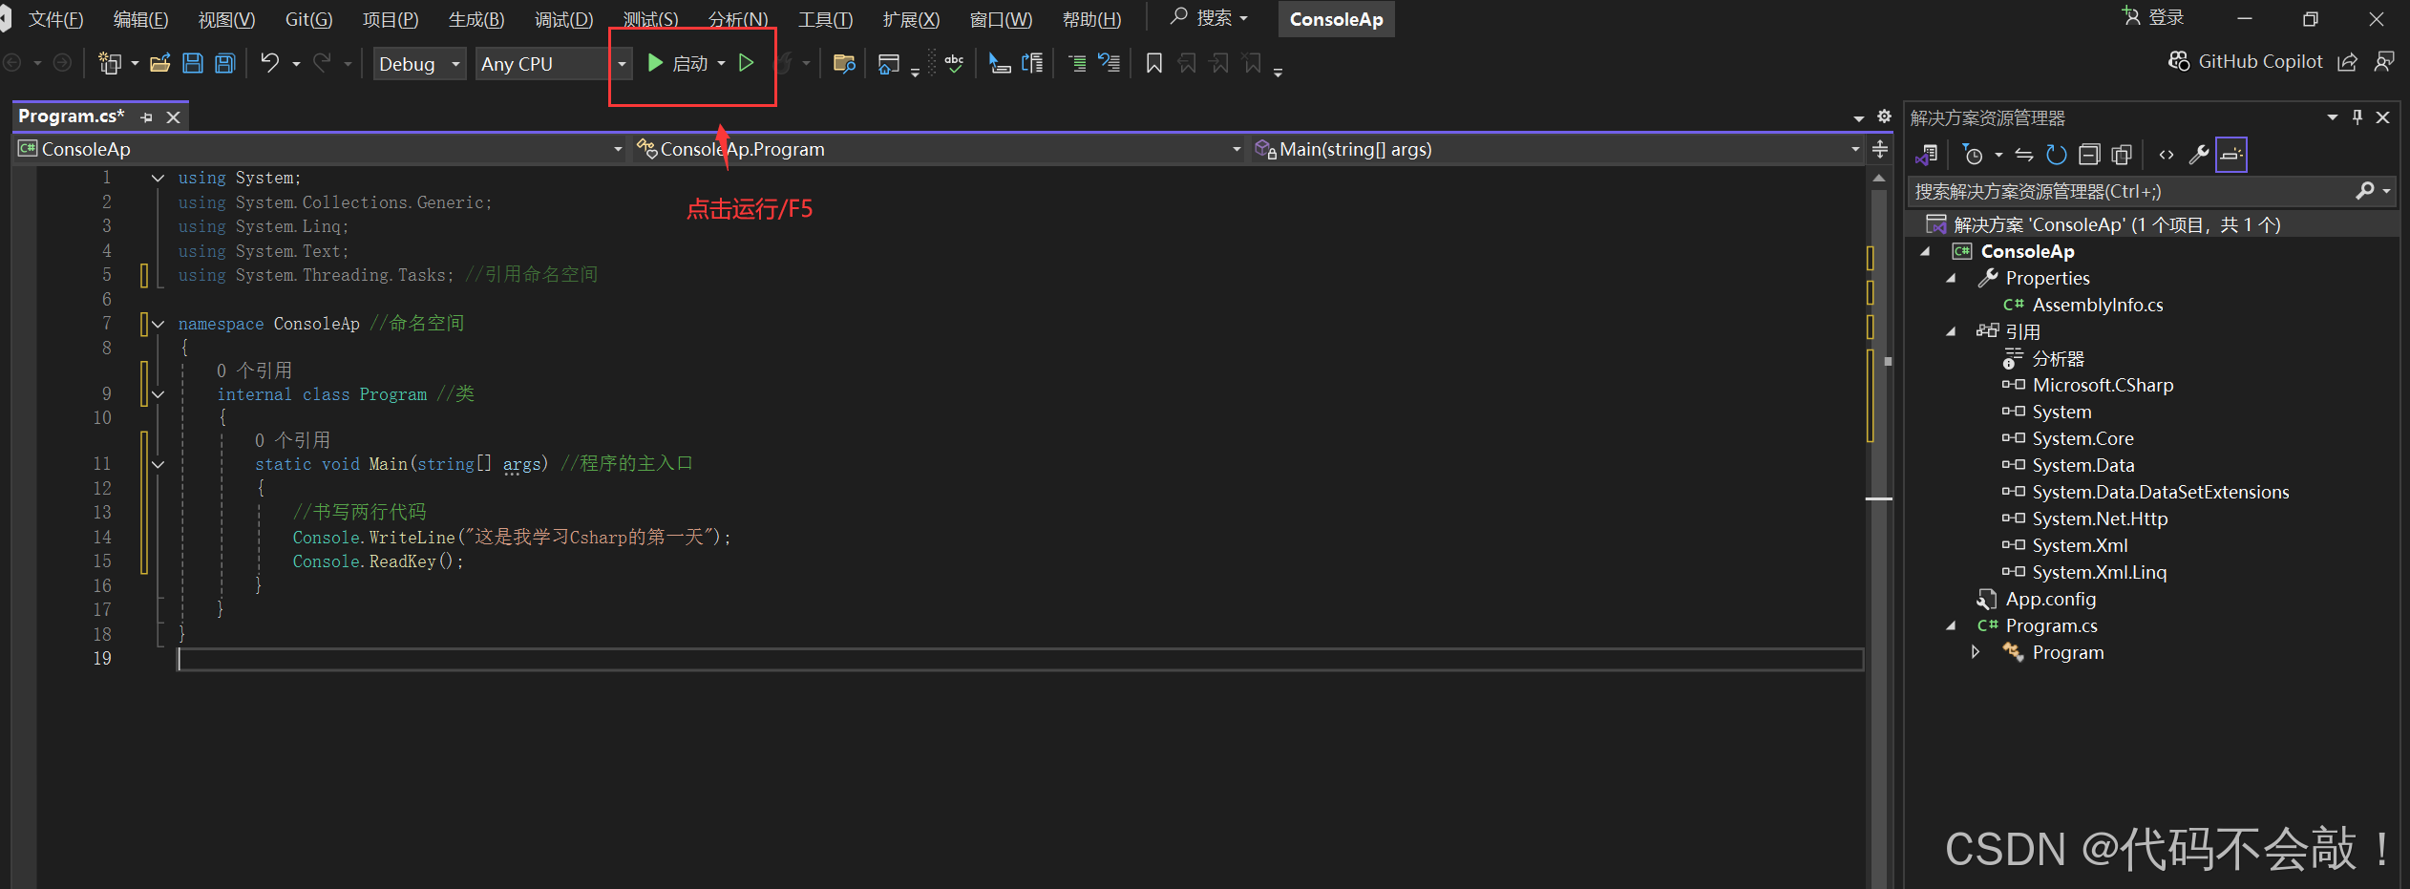Expand the Program class node under Program.cs

tap(1977, 652)
